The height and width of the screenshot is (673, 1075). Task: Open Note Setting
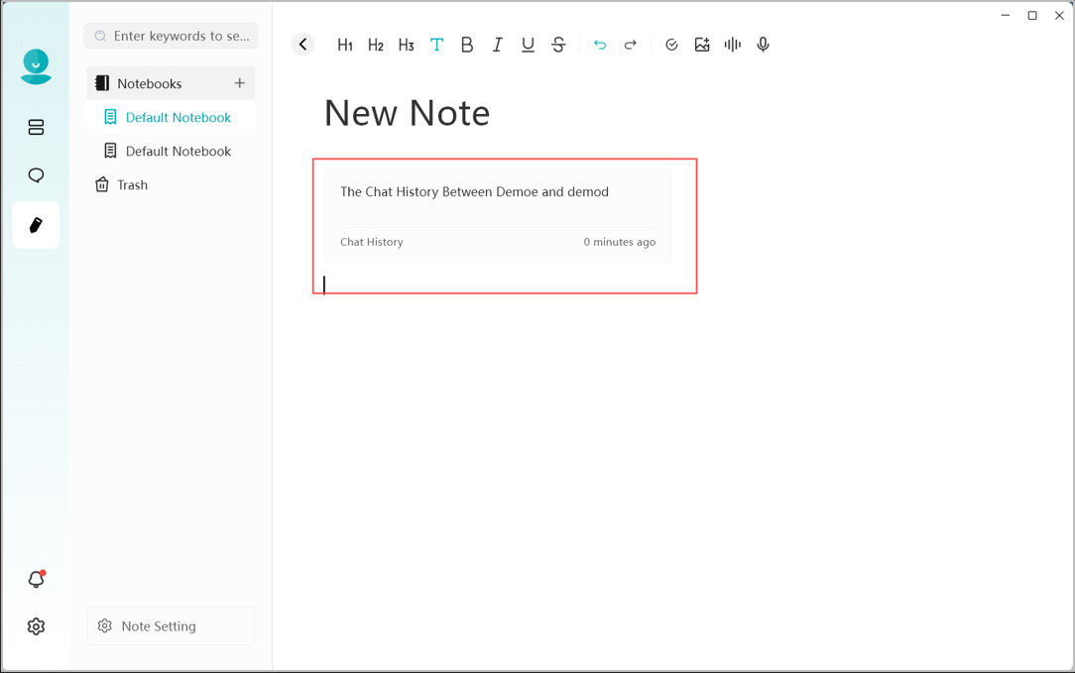[x=171, y=625]
